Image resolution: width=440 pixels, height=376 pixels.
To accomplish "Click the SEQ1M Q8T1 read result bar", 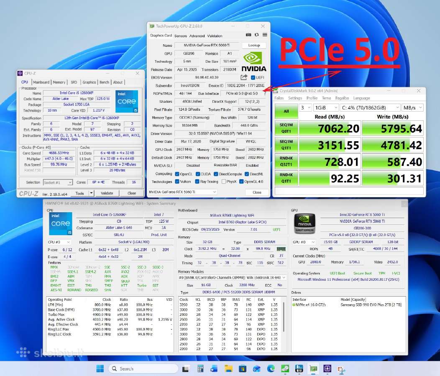I will 330,128.
